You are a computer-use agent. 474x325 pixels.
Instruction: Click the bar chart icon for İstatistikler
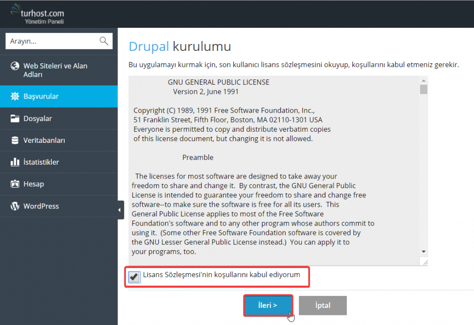click(x=15, y=162)
